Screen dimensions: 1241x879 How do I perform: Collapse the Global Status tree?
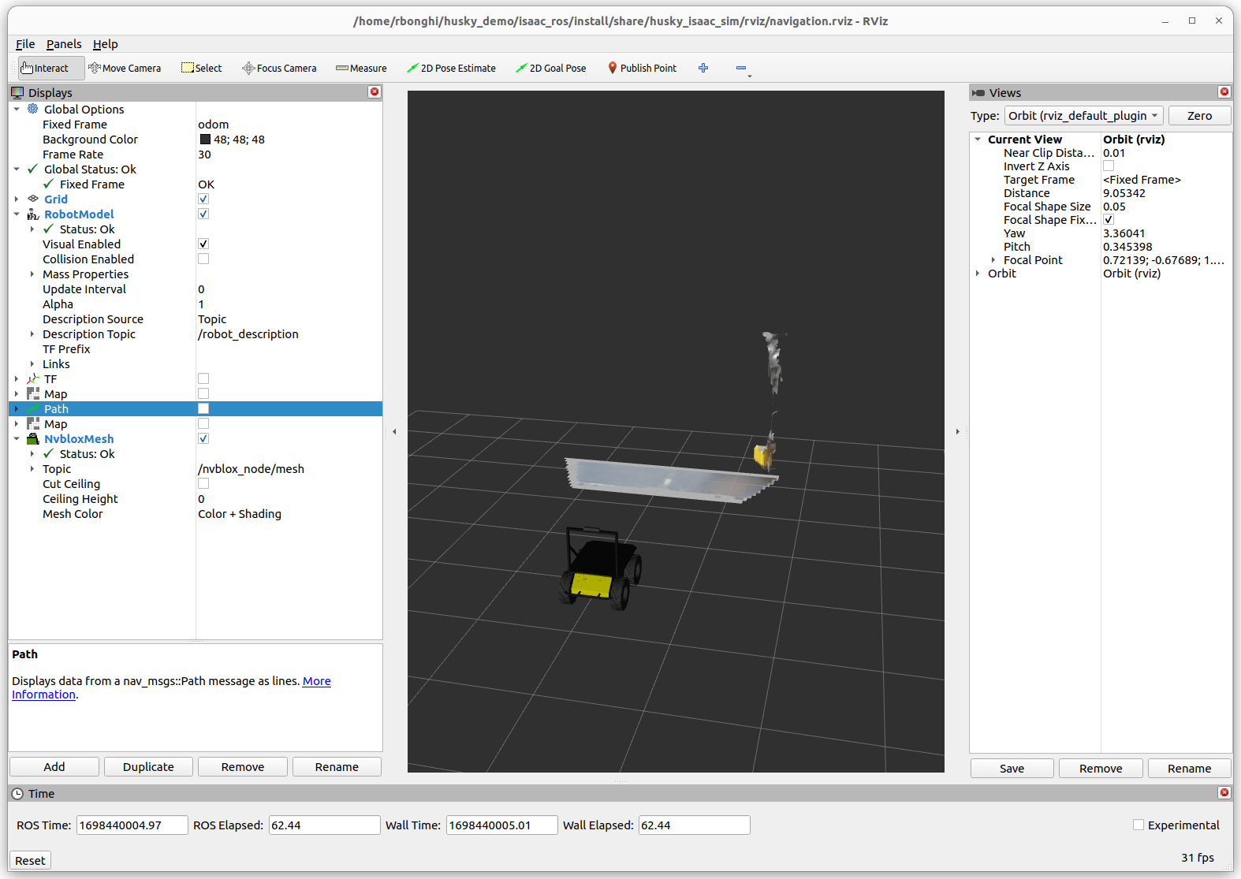click(17, 169)
